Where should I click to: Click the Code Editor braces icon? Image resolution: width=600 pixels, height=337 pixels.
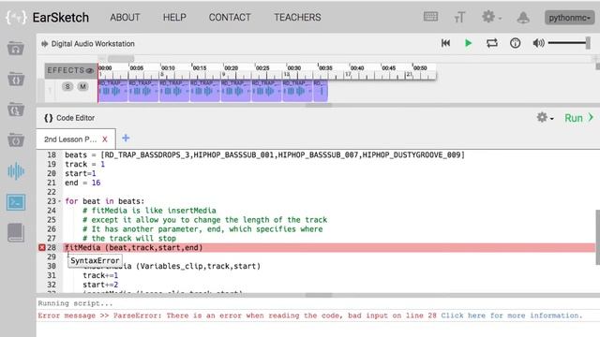coord(48,118)
